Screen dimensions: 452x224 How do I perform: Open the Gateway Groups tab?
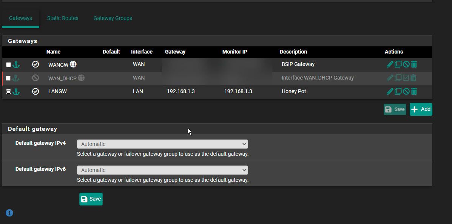[113, 18]
